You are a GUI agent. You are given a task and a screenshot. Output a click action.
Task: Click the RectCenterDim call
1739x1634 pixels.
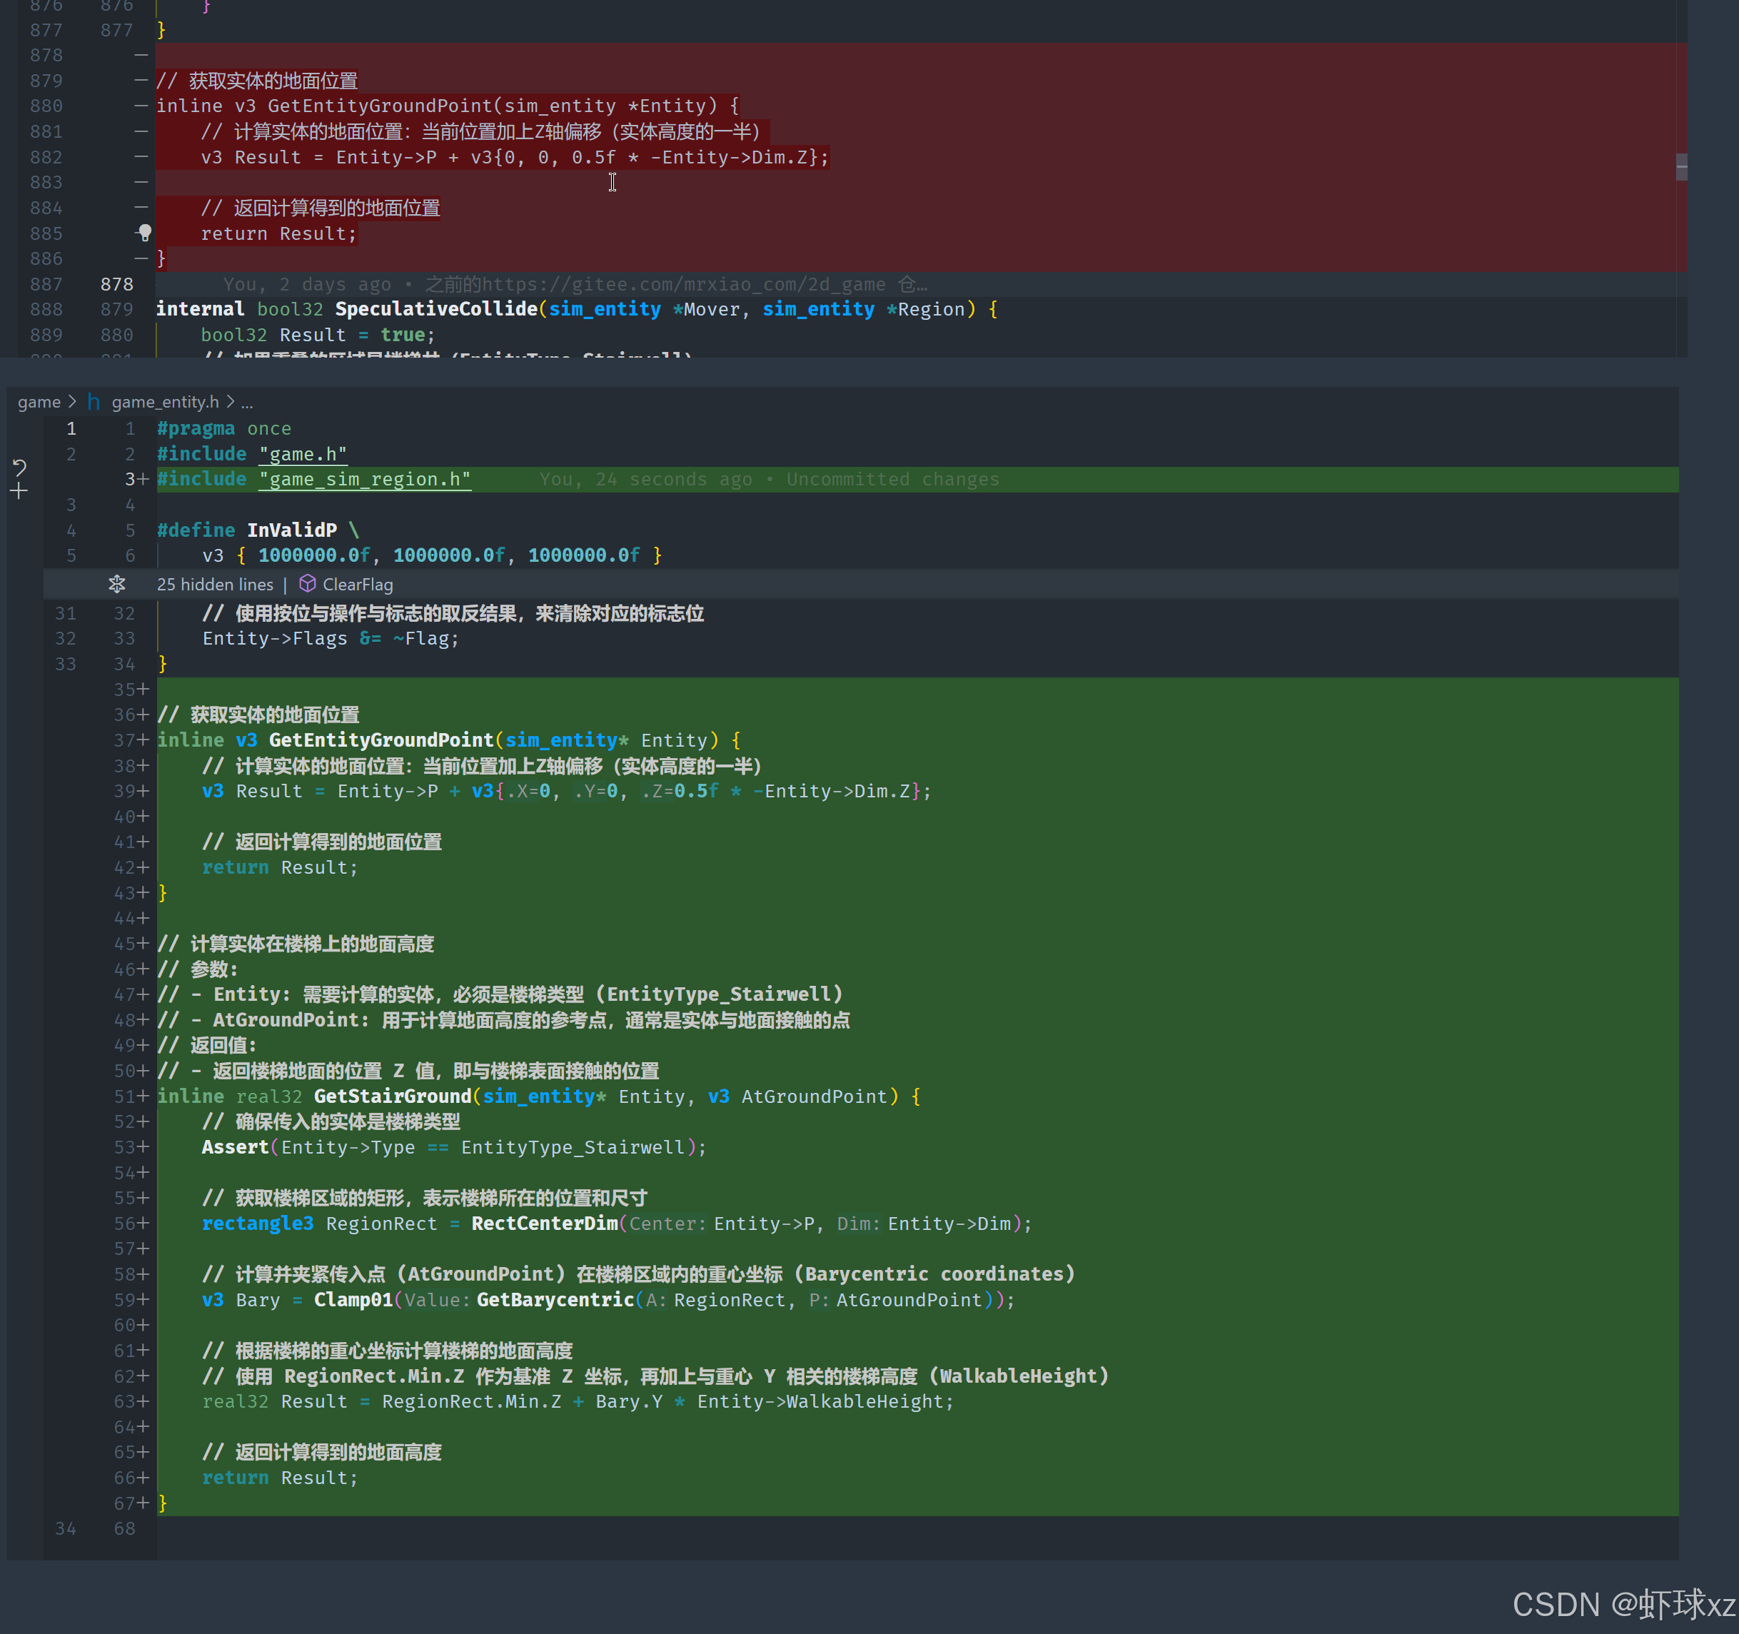click(x=544, y=1223)
